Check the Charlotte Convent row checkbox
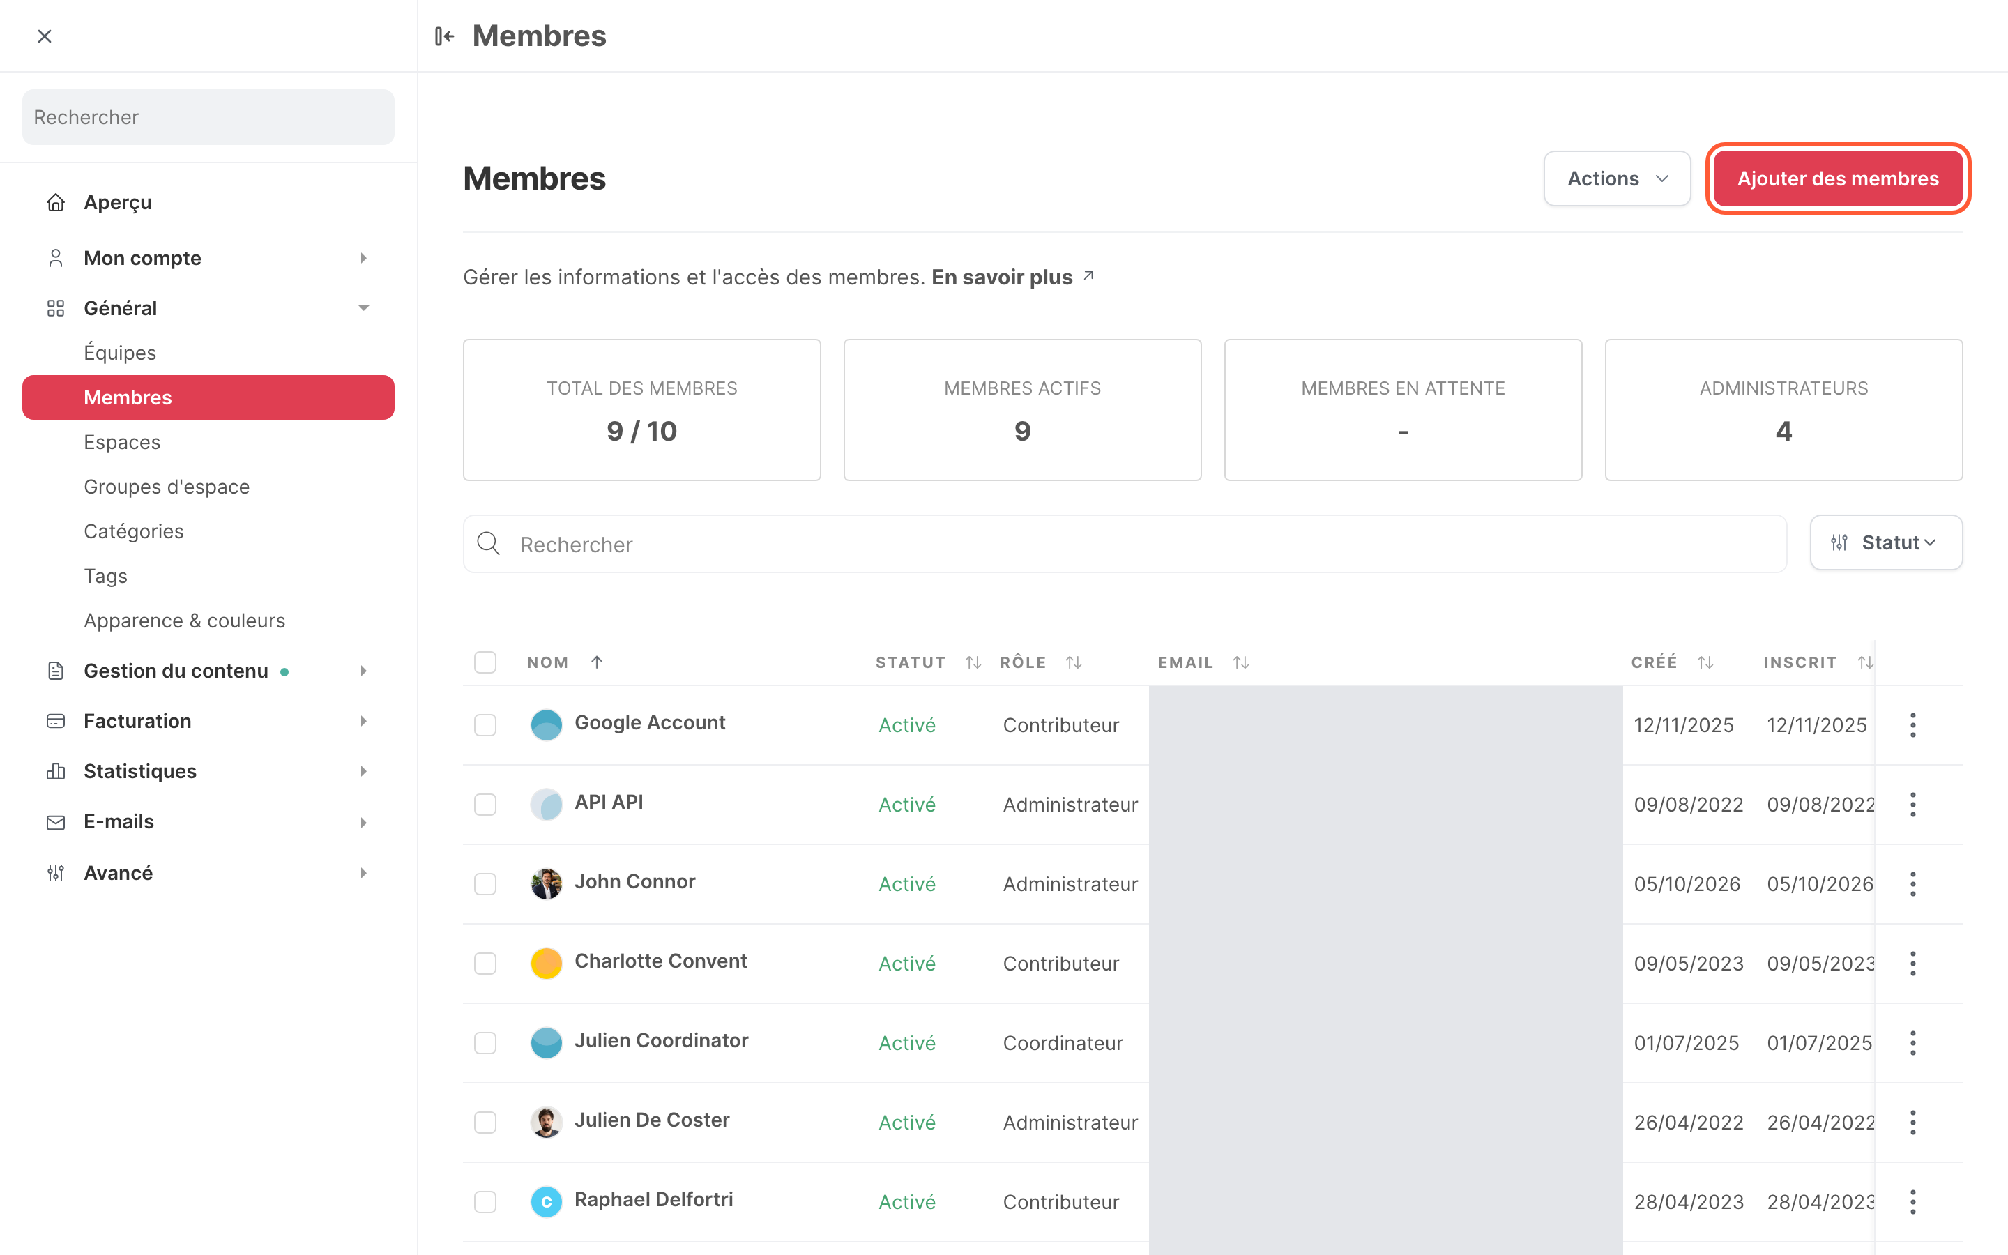This screenshot has width=2008, height=1255. pos(485,964)
